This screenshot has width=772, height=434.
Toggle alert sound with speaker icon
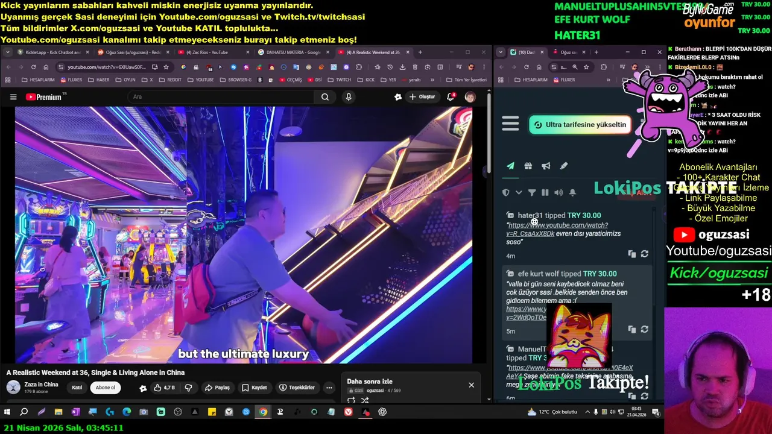(558, 192)
